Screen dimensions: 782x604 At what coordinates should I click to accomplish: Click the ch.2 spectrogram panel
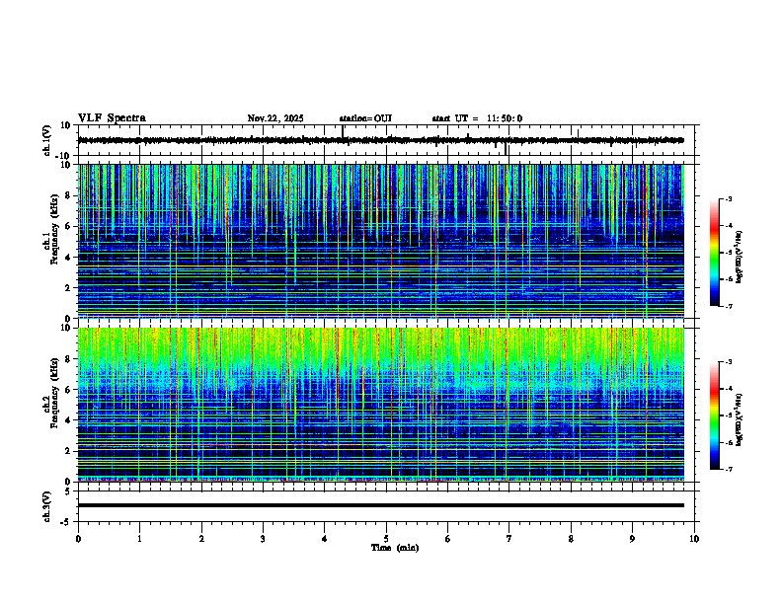(x=381, y=405)
